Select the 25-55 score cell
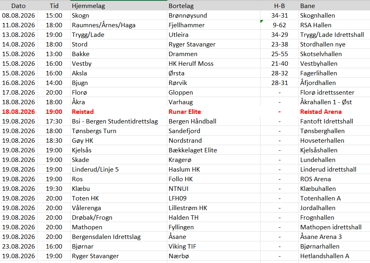Image resolution: width=370 pixels, height=263 pixels. coord(279,54)
